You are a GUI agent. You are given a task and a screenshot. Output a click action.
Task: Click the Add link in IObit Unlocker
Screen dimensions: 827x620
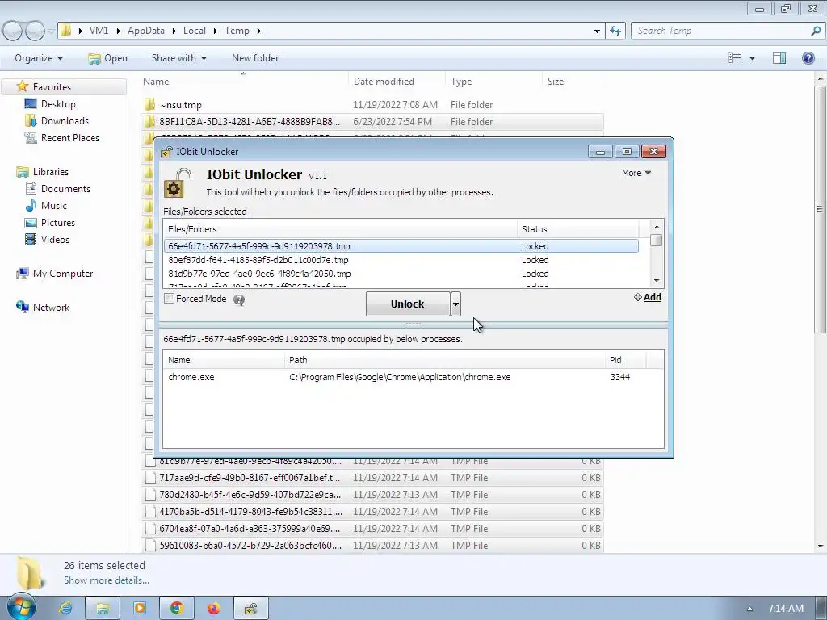tap(648, 297)
